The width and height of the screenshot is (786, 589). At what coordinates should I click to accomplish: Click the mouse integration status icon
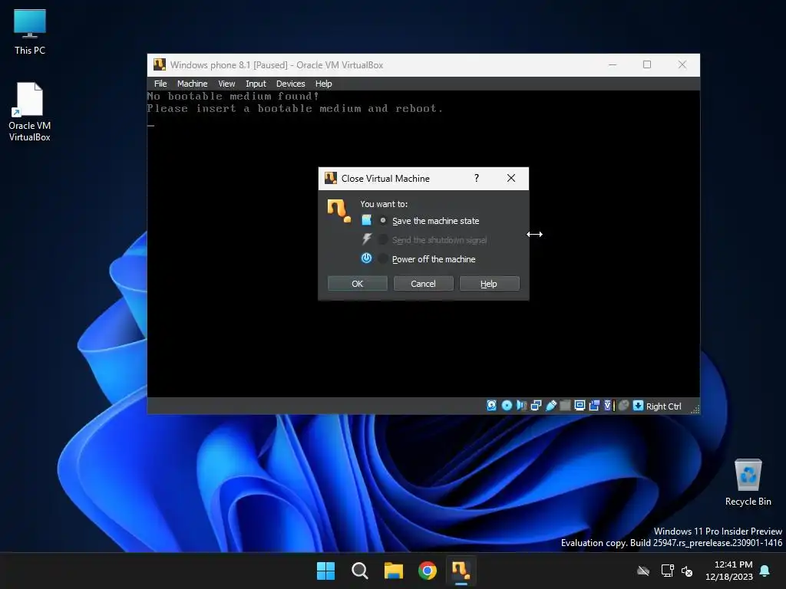[x=623, y=406]
